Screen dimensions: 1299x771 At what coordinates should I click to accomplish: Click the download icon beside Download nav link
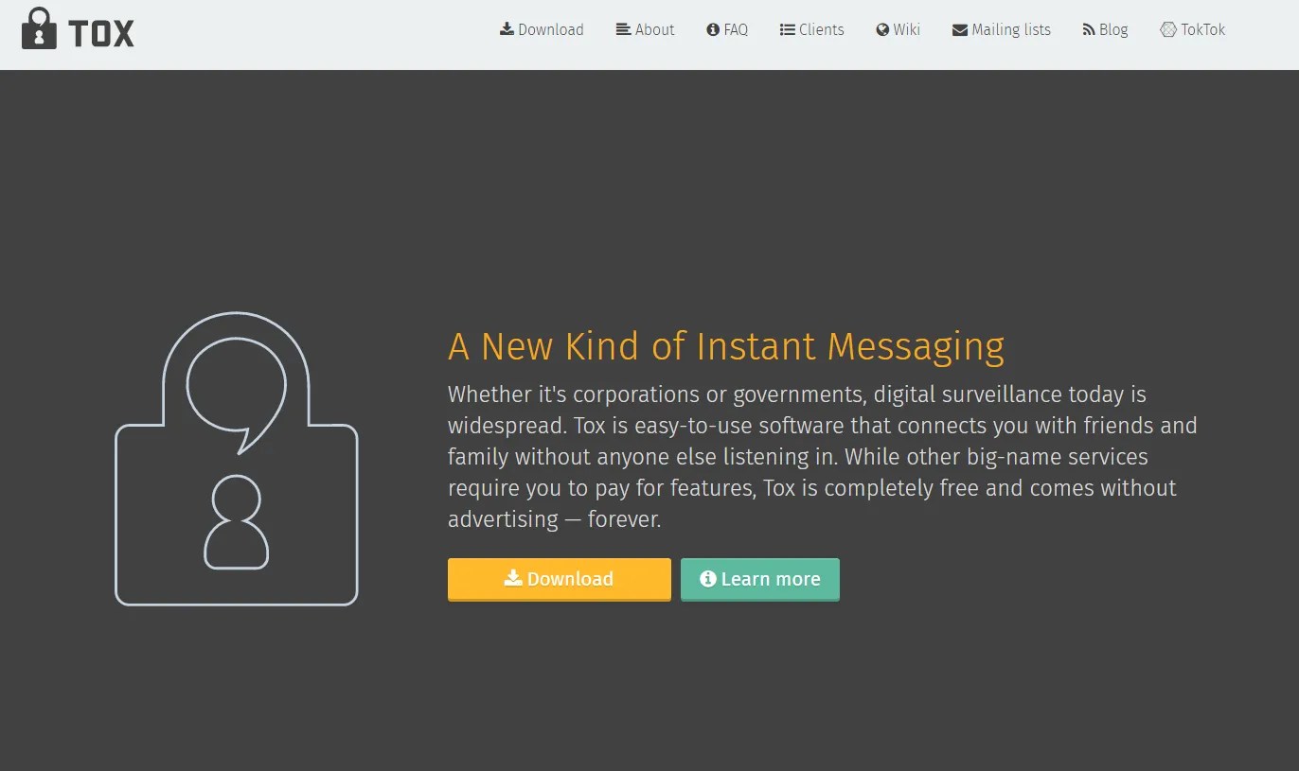coord(506,29)
